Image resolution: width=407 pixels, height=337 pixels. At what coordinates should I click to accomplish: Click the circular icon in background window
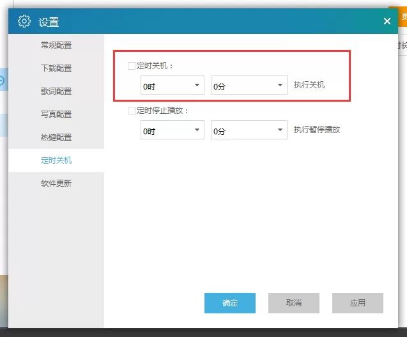1,80
